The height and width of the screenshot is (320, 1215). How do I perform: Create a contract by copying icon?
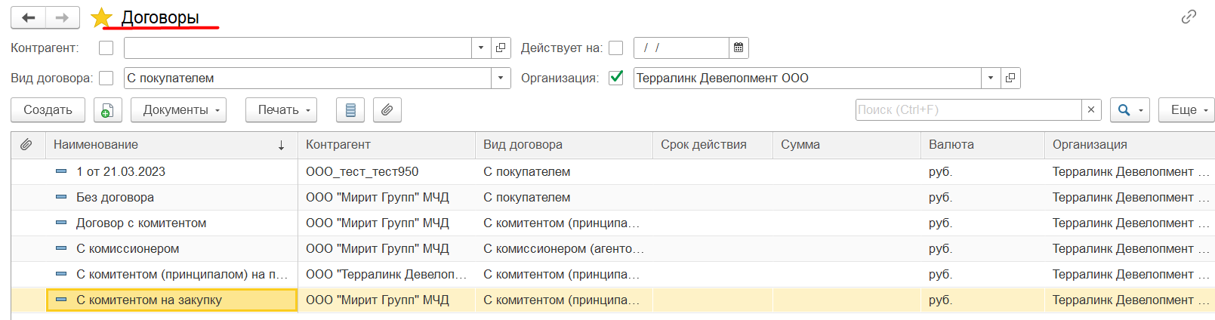pos(107,110)
